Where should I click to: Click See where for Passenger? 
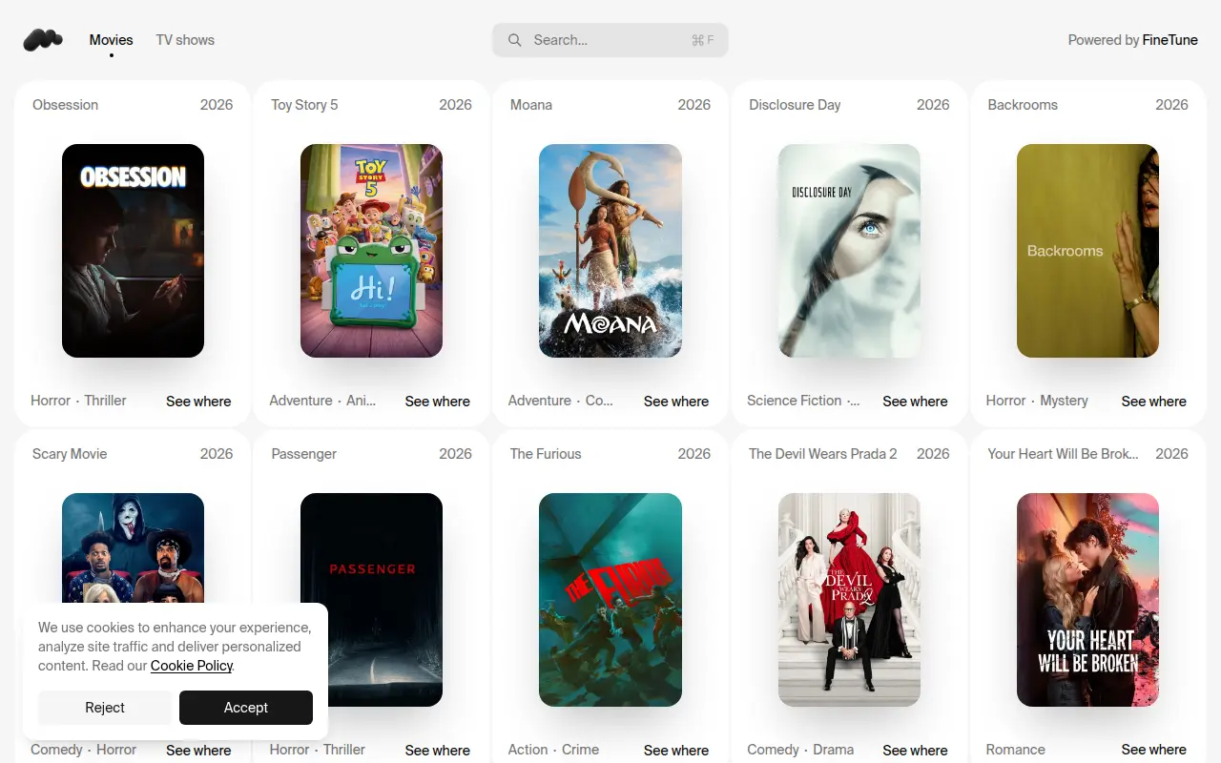438,751
